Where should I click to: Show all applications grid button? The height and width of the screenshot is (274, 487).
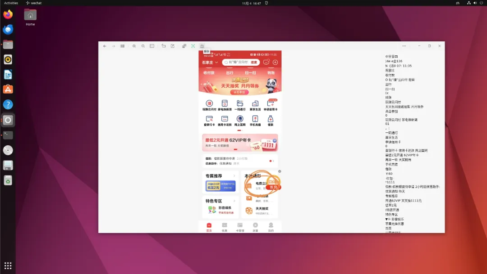pyautogui.click(x=8, y=265)
